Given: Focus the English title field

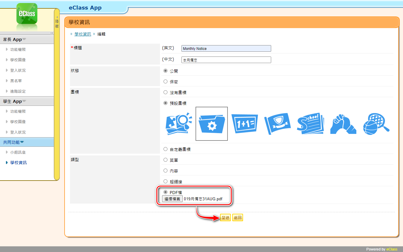Looking at the screenshot, I should pyautogui.click(x=226, y=48).
